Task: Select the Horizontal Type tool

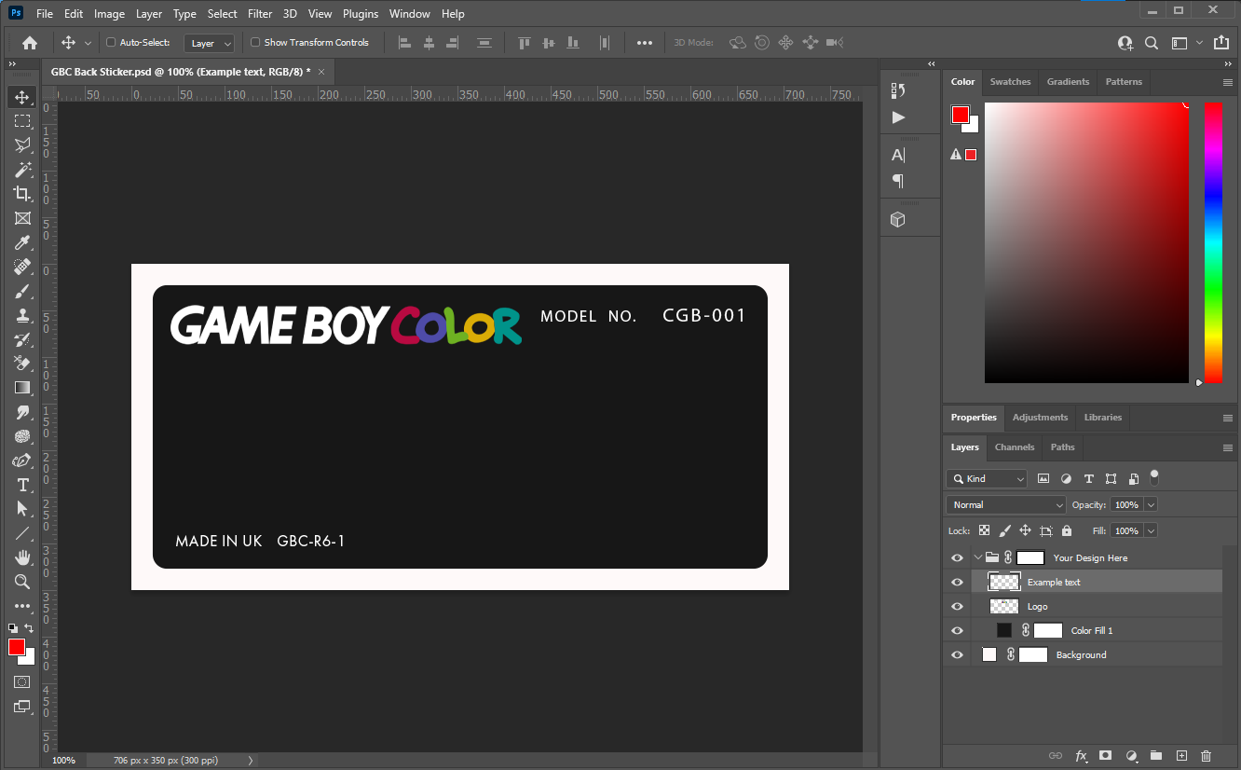Action: [23, 485]
